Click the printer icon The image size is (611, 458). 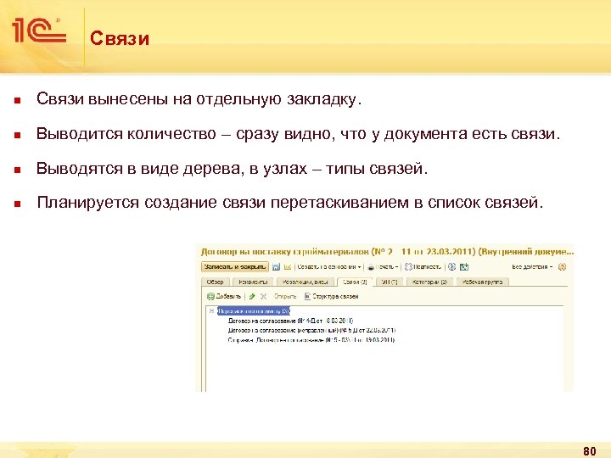pyautogui.click(x=371, y=267)
